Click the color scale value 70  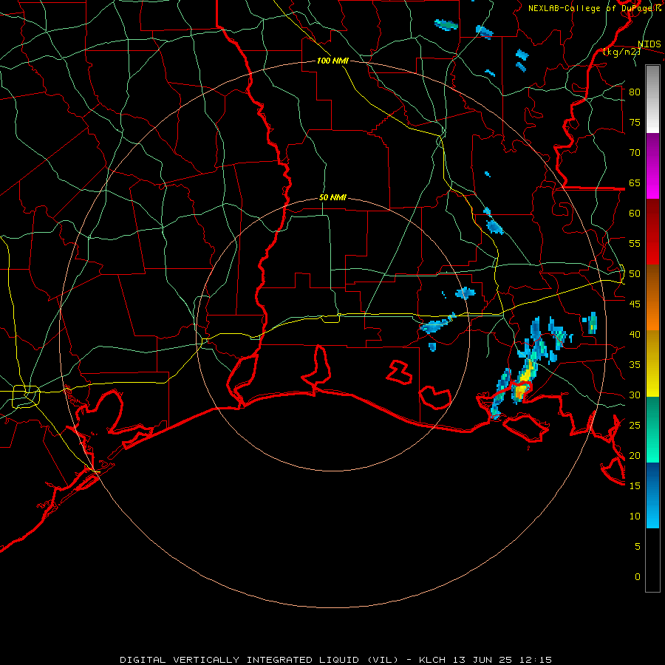(635, 153)
